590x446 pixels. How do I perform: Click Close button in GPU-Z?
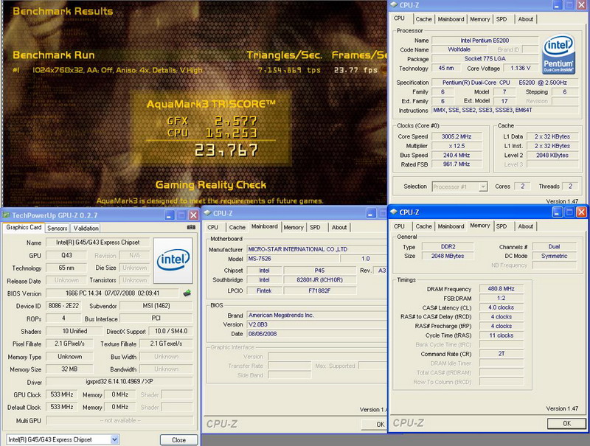[178, 439]
